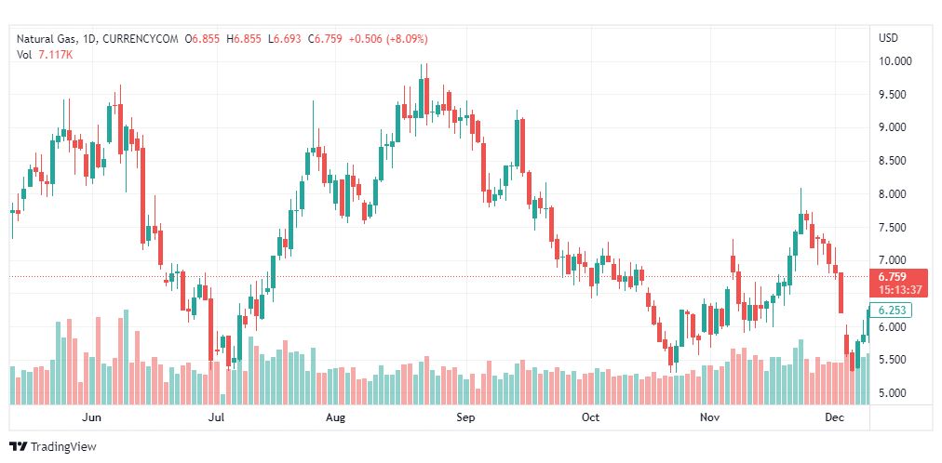Select the USD currency label

point(888,38)
